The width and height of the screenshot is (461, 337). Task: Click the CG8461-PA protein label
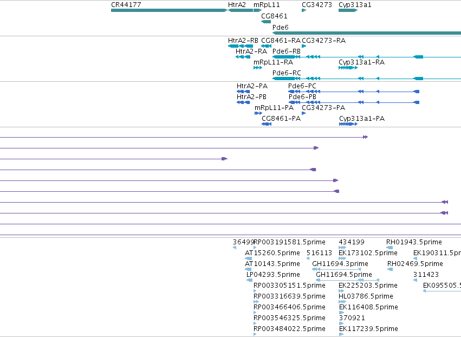[x=281, y=119]
